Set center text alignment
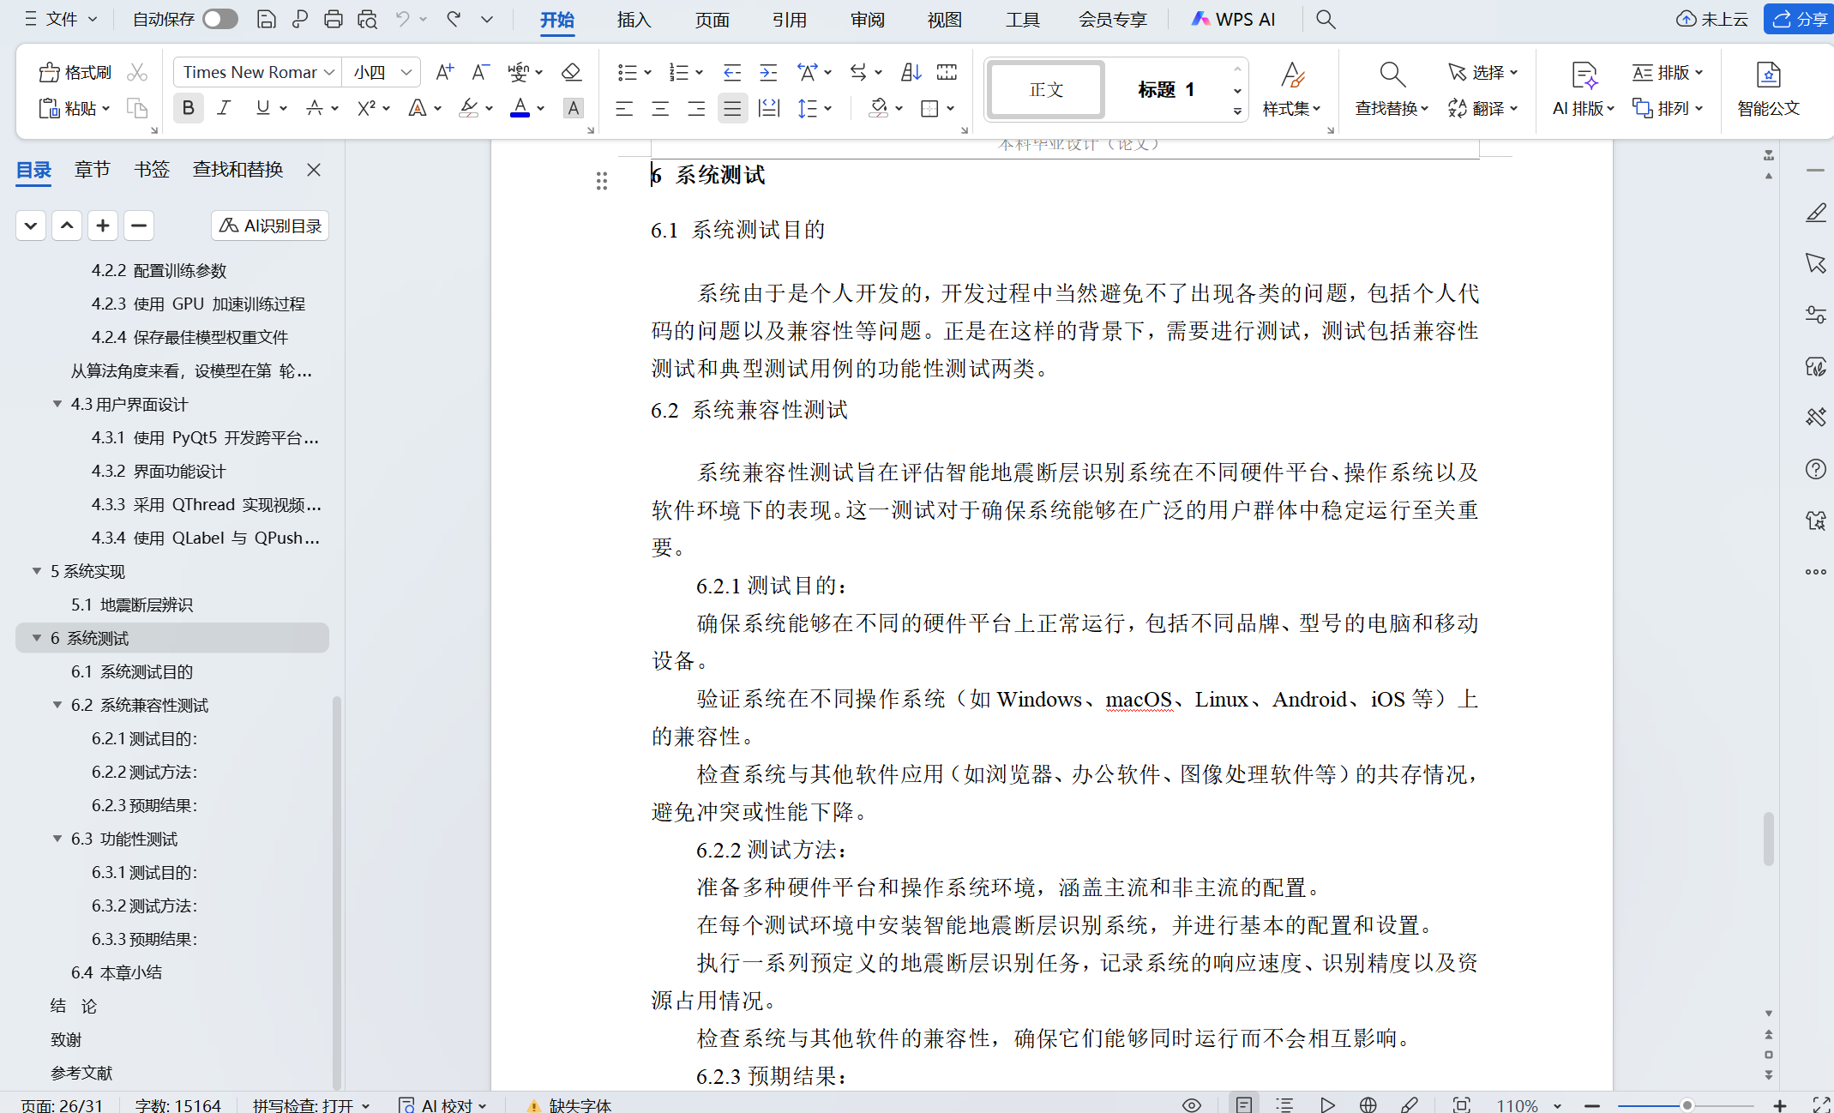 coord(660,108)
